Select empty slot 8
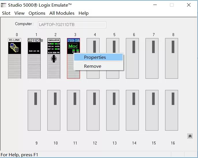 coord(172,58)
